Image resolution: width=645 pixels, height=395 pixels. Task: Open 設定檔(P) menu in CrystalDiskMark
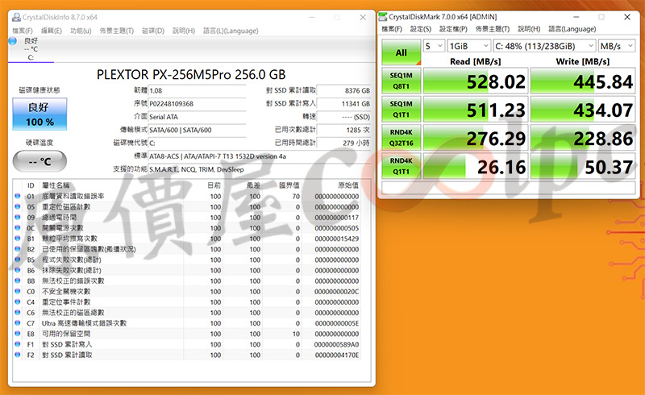pos(453,29)
